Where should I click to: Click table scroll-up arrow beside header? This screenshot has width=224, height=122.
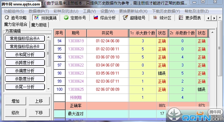[x=212, y=32]
